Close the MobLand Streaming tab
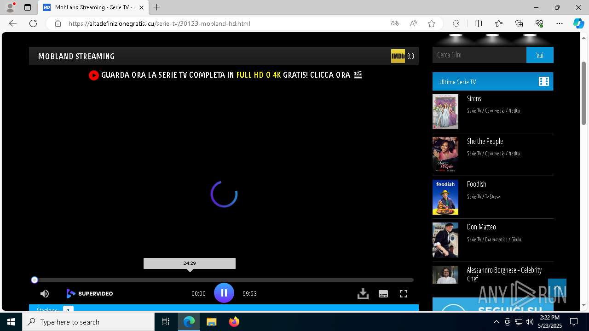Image resolution: width=589 pixels, height=331 pixels. click(x=141, y=7)
